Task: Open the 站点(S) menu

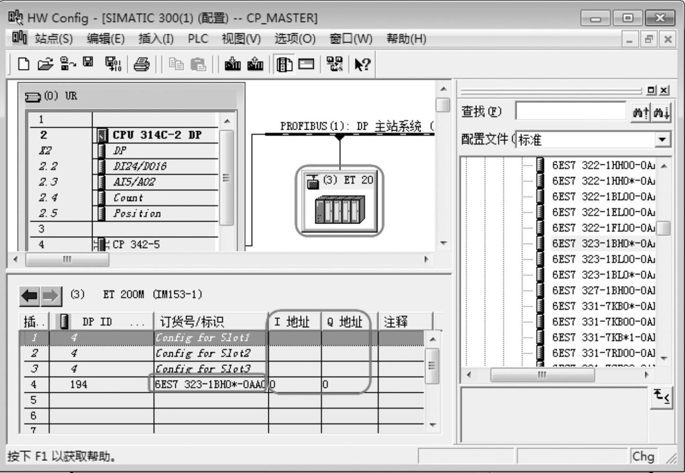Action: pyautogui.click(x=54, y=39)
